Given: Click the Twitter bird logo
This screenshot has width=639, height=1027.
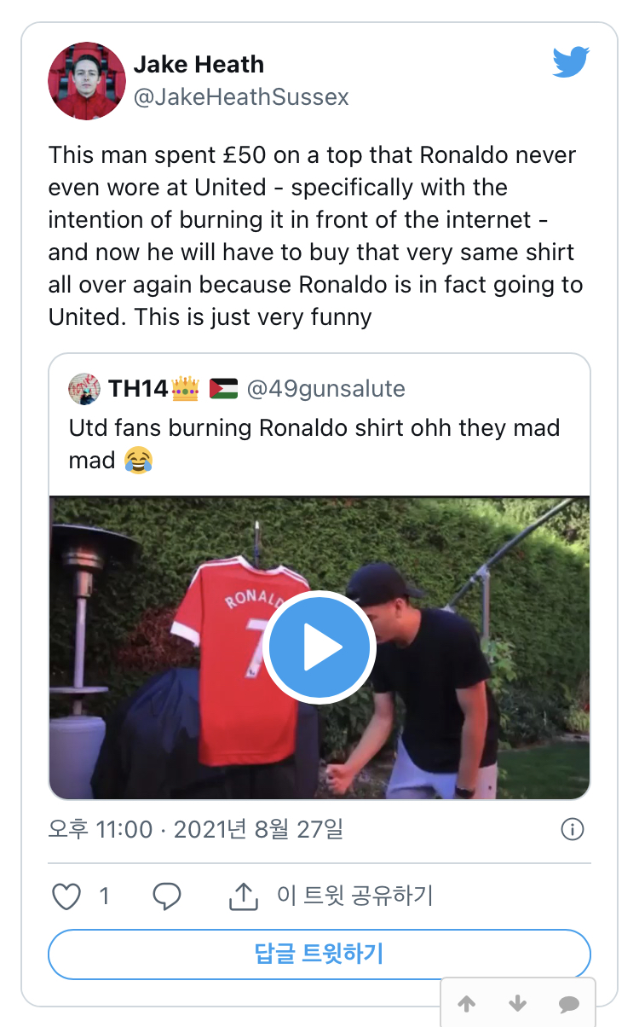Looking at the screenshot, I should (x=571, y=62).
